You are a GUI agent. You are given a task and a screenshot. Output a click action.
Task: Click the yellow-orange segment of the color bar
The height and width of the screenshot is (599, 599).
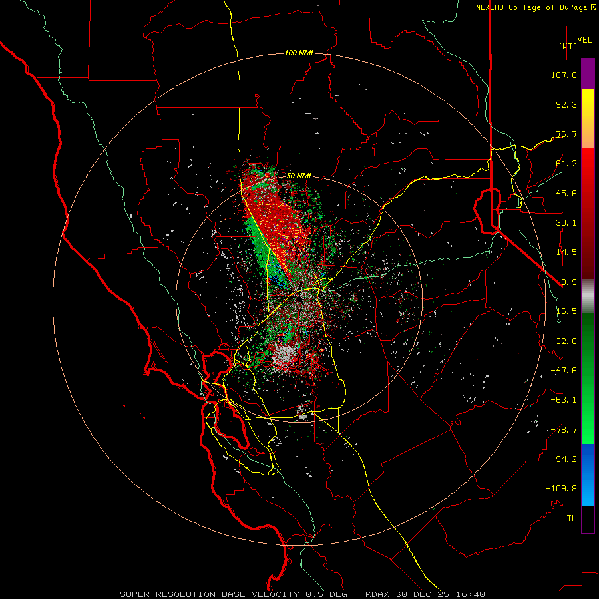pyautogui.click(x=588, y=118)
